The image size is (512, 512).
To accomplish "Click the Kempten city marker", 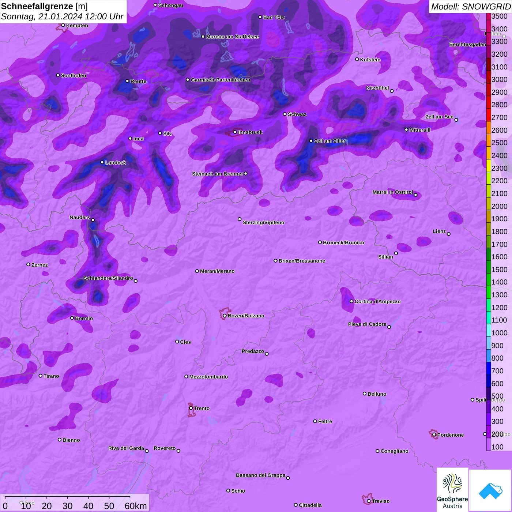I will click(x=63, y=25).
